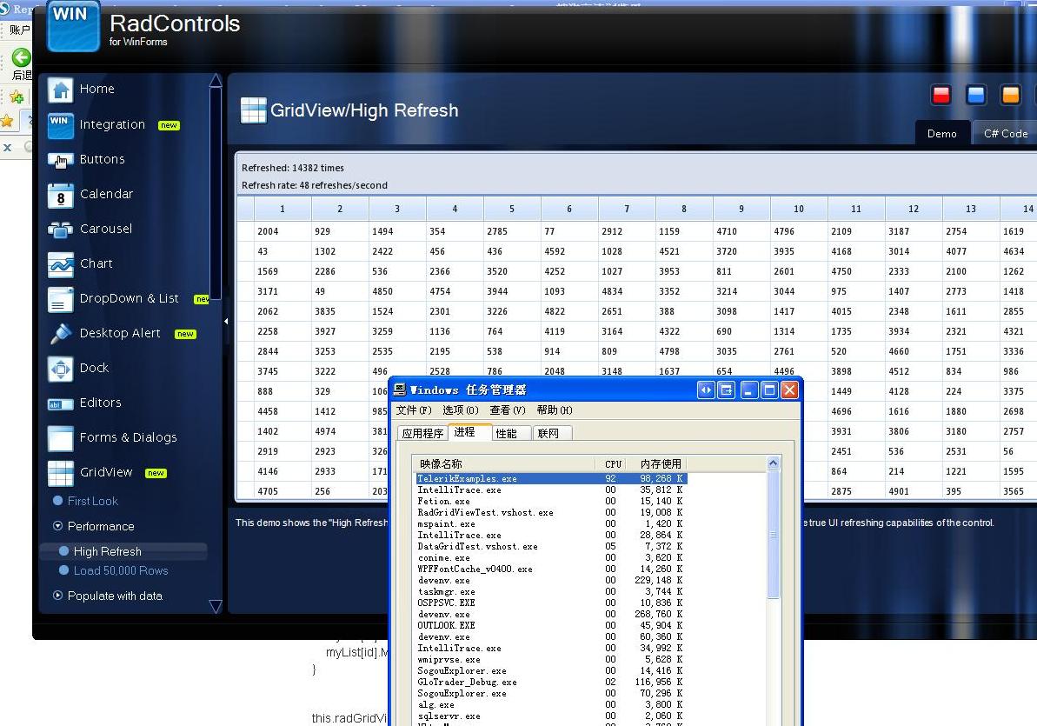Sort processes by CPU column
The width and height of the screenshot is (1037, 726).
pyautogui.click(x=613, y=464)
